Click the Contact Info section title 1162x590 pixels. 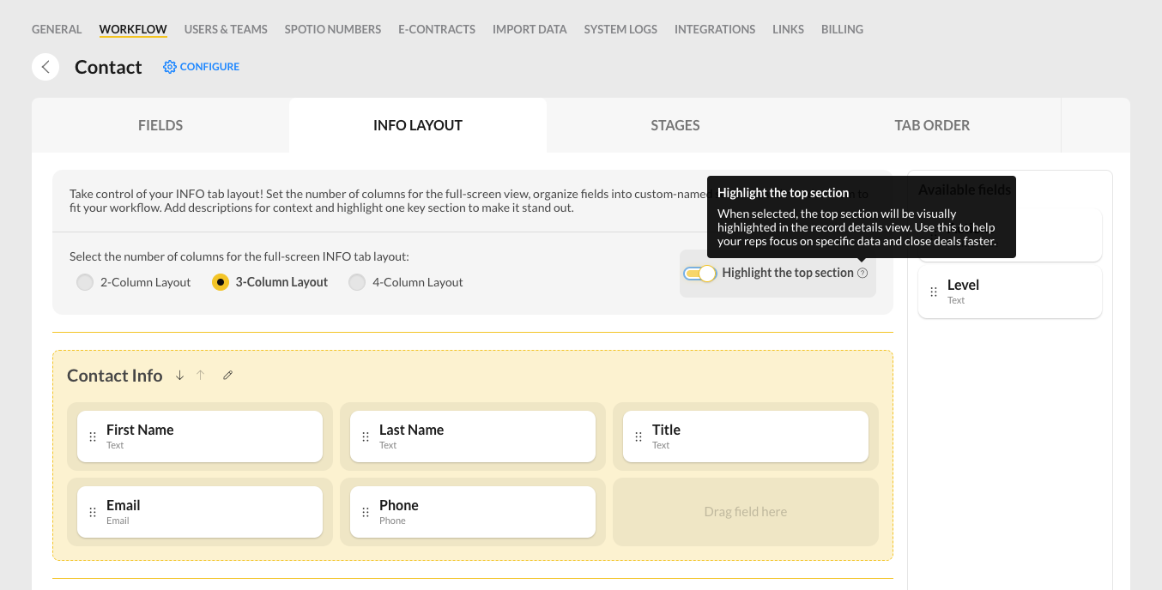click(x=115, y=376)
